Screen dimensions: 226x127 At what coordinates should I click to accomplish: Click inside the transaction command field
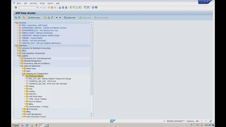coord(27,8)
